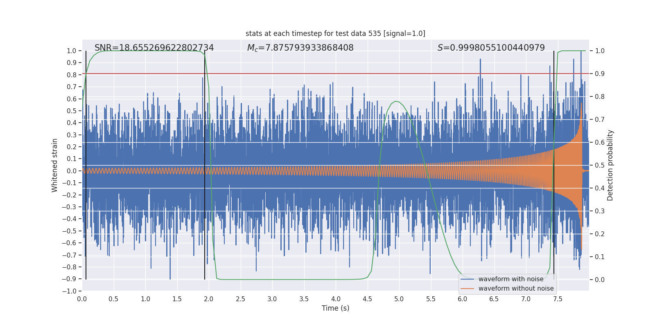Click the plot title for test data 535
This screenshot has height=327, width=655.
point(335,34)
